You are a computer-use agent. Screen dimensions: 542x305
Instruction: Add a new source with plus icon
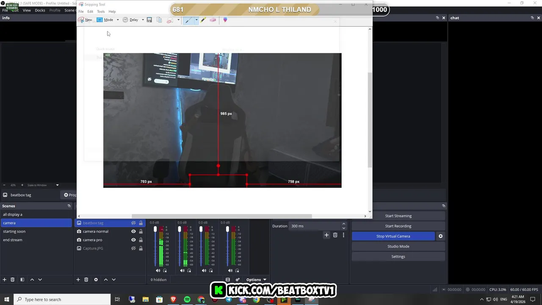click(x=78, y=280)
